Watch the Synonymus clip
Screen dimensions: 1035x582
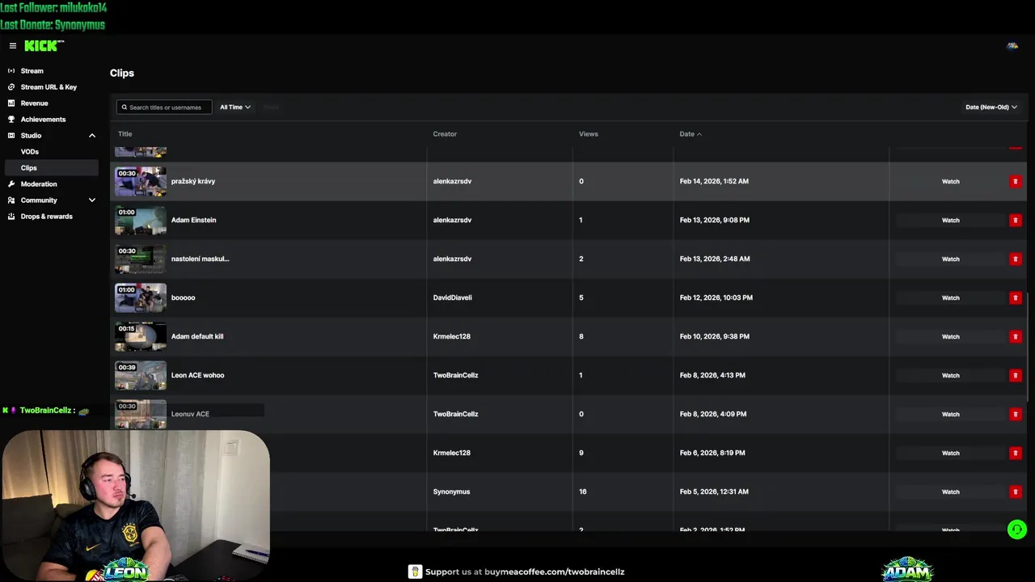950,491
